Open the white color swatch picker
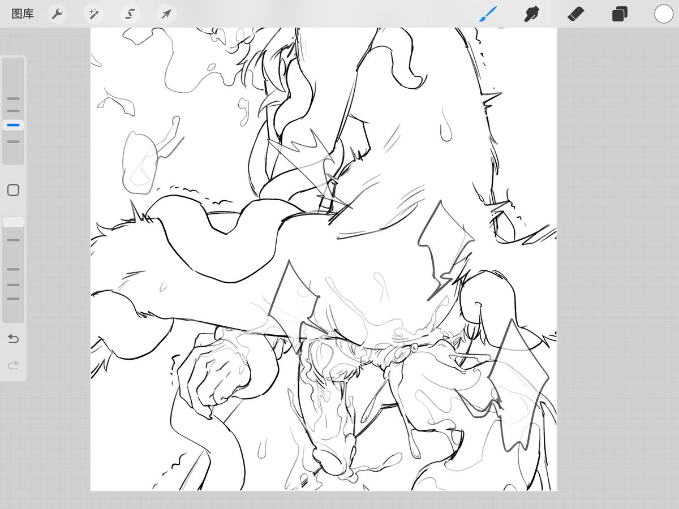Image resolution: width=679 pixels, height=509 pixels. point(664,14)
